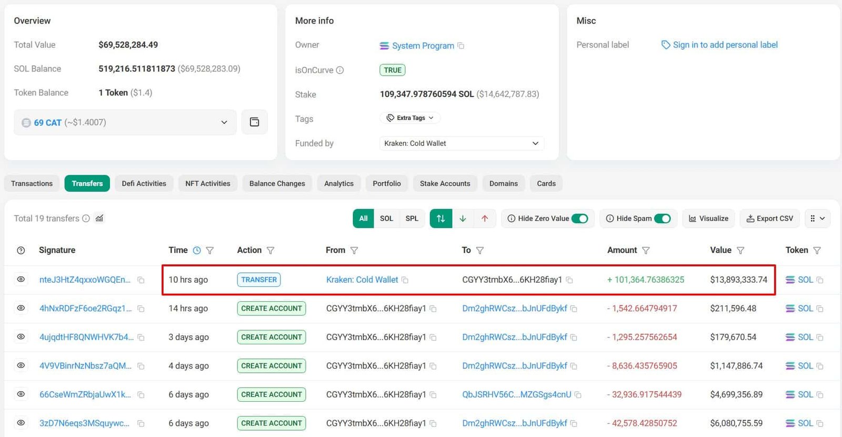This screenshot has width=842, height=437.
Task: Click the clock icon next to Time
Action: click(197, 251)
